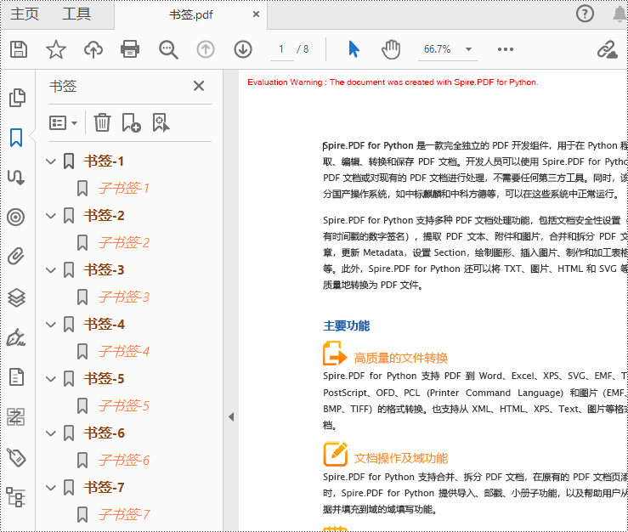Open notifications bell

[x=620, y=14]
